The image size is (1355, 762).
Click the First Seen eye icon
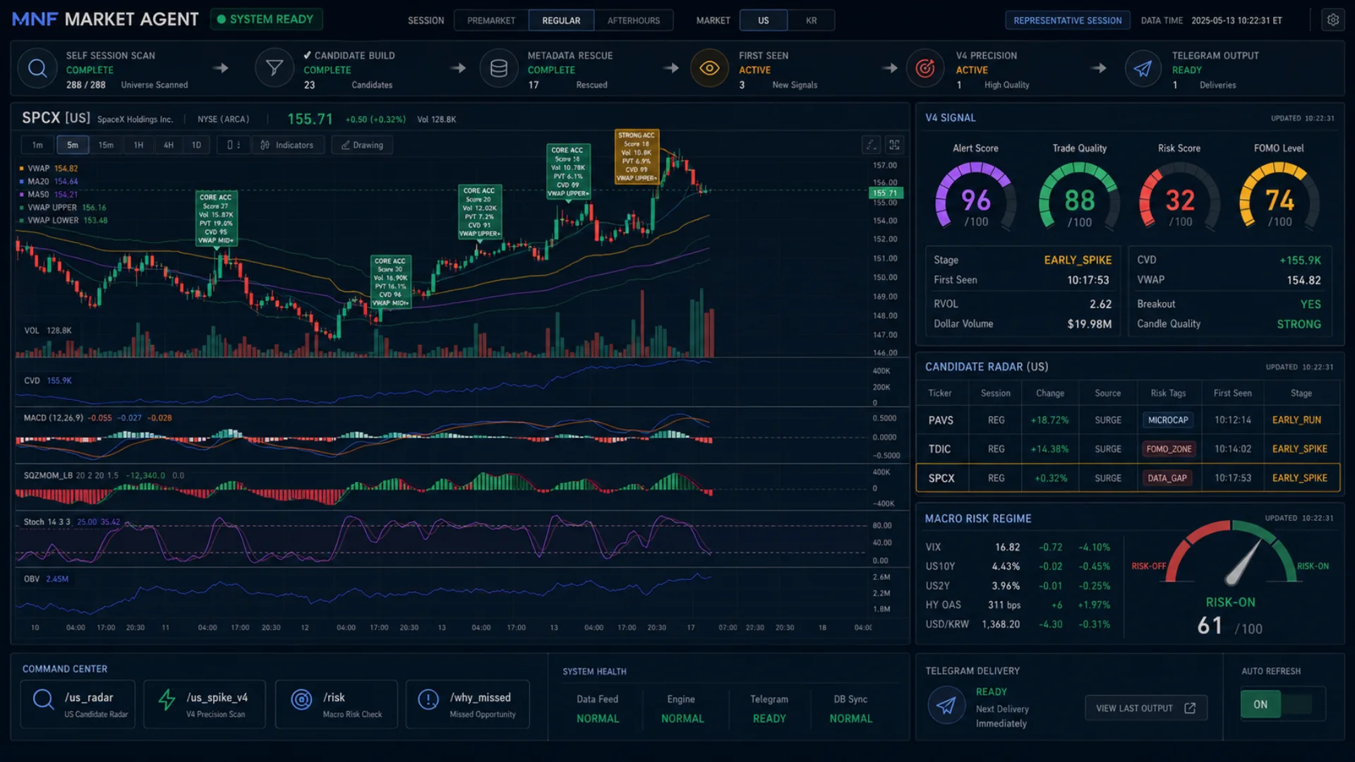point(709,68)
